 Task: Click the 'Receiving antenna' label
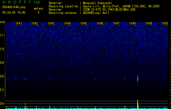(63, 13)
